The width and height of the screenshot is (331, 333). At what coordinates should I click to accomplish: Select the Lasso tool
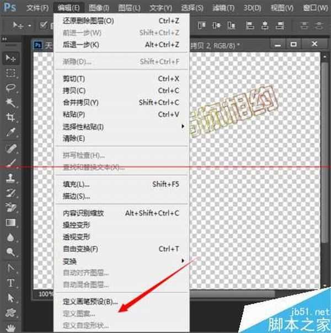pyautogui.click(x=10, y=88)
